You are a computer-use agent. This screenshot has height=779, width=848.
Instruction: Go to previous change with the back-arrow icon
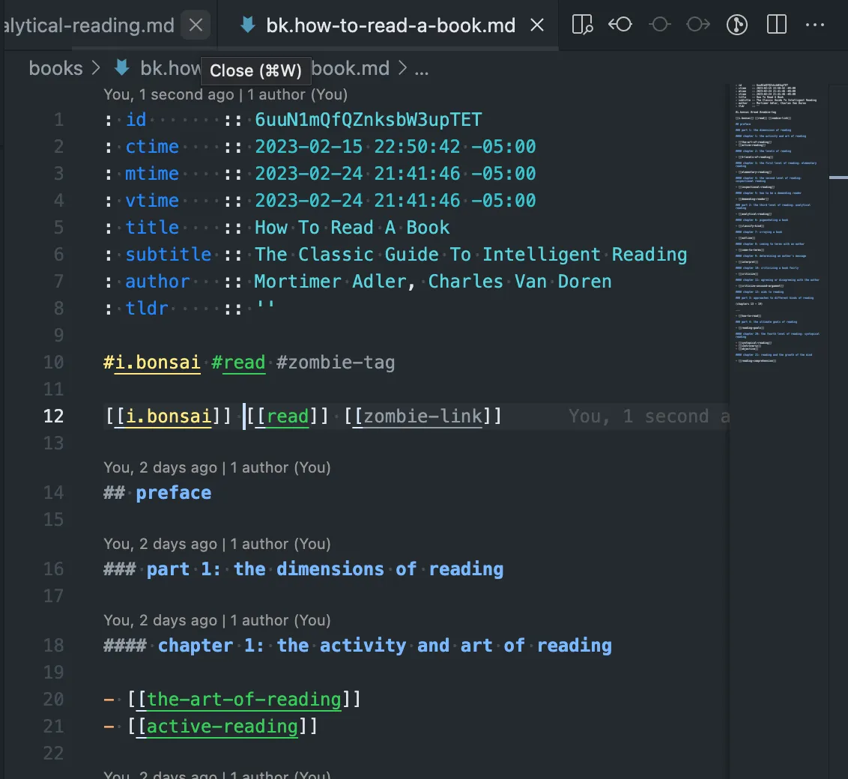[620, 24]
